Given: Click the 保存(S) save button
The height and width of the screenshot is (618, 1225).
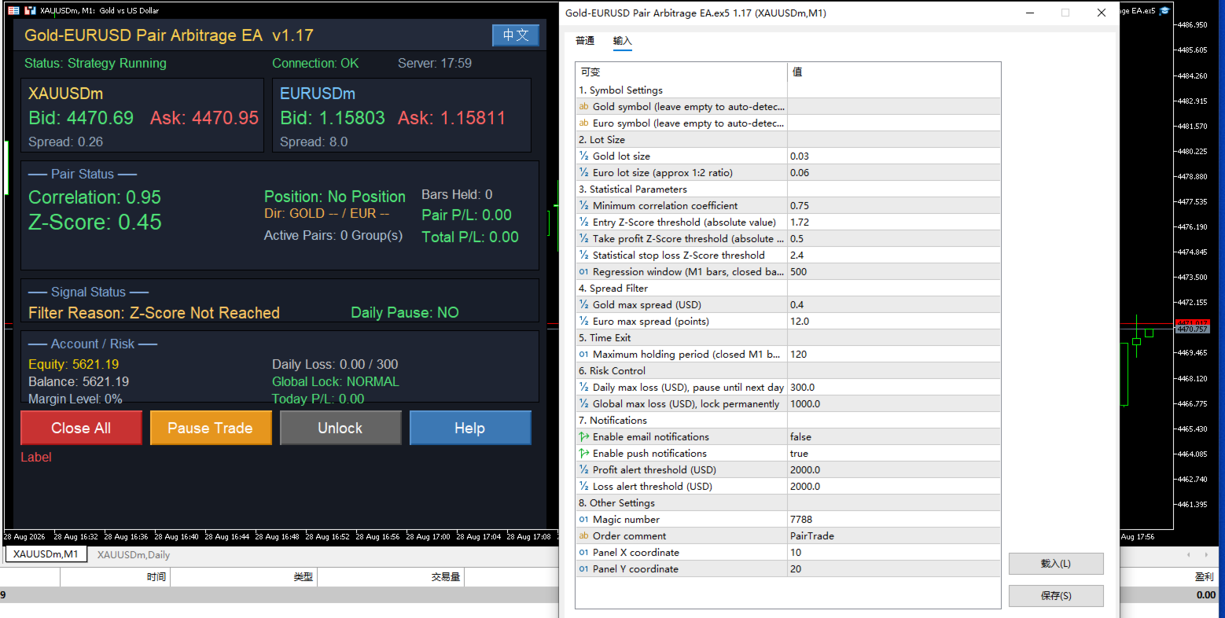Looking at the screenshot, I should coord(1056,596).
